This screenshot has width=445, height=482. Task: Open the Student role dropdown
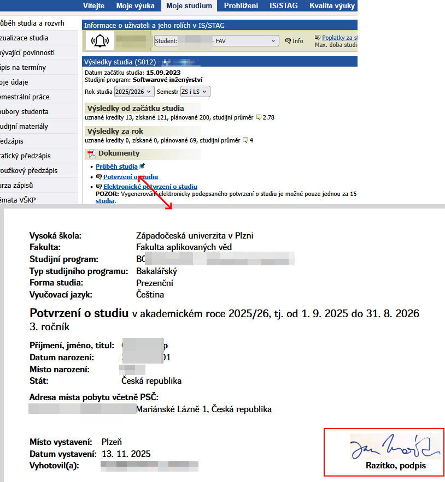point(216,41)
